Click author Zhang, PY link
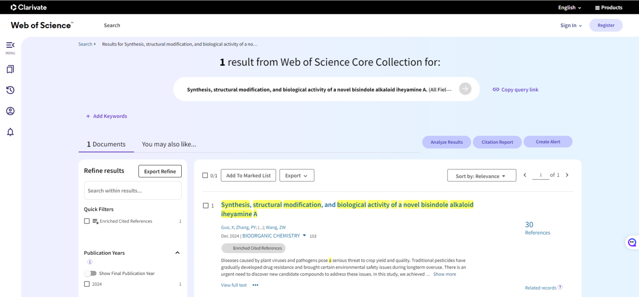Image resolution: width=639 pixels, height=297 pixels. [x=246, y=227]
